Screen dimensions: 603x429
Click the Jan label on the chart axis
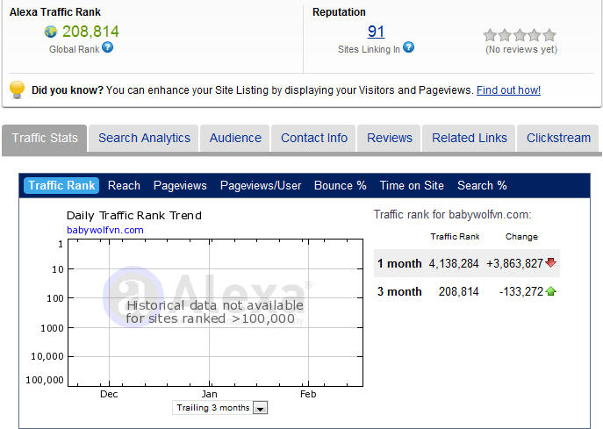210,394
